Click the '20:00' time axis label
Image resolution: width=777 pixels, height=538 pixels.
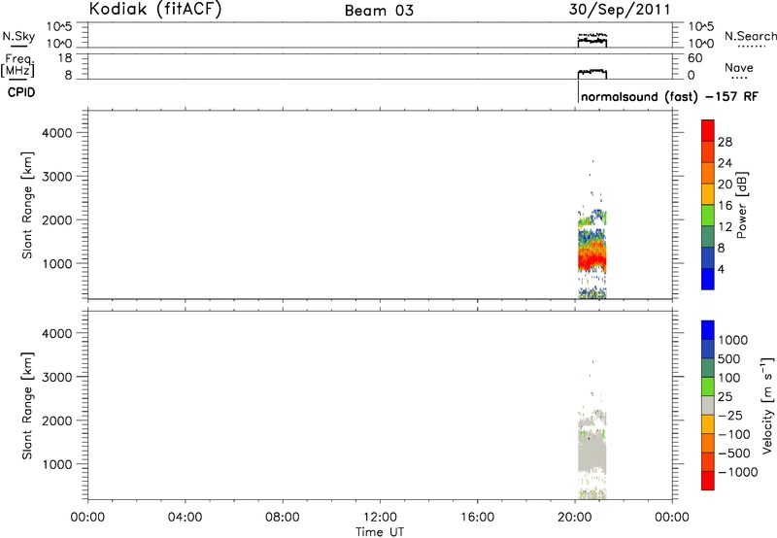pos(575,518)
